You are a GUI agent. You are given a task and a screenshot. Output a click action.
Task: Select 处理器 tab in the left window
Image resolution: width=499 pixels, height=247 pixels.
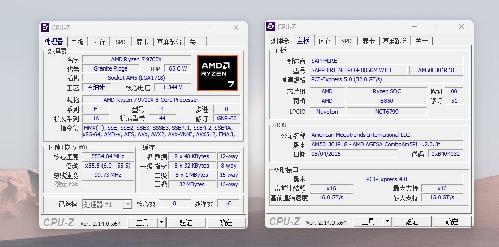click(x=54, y=42)
